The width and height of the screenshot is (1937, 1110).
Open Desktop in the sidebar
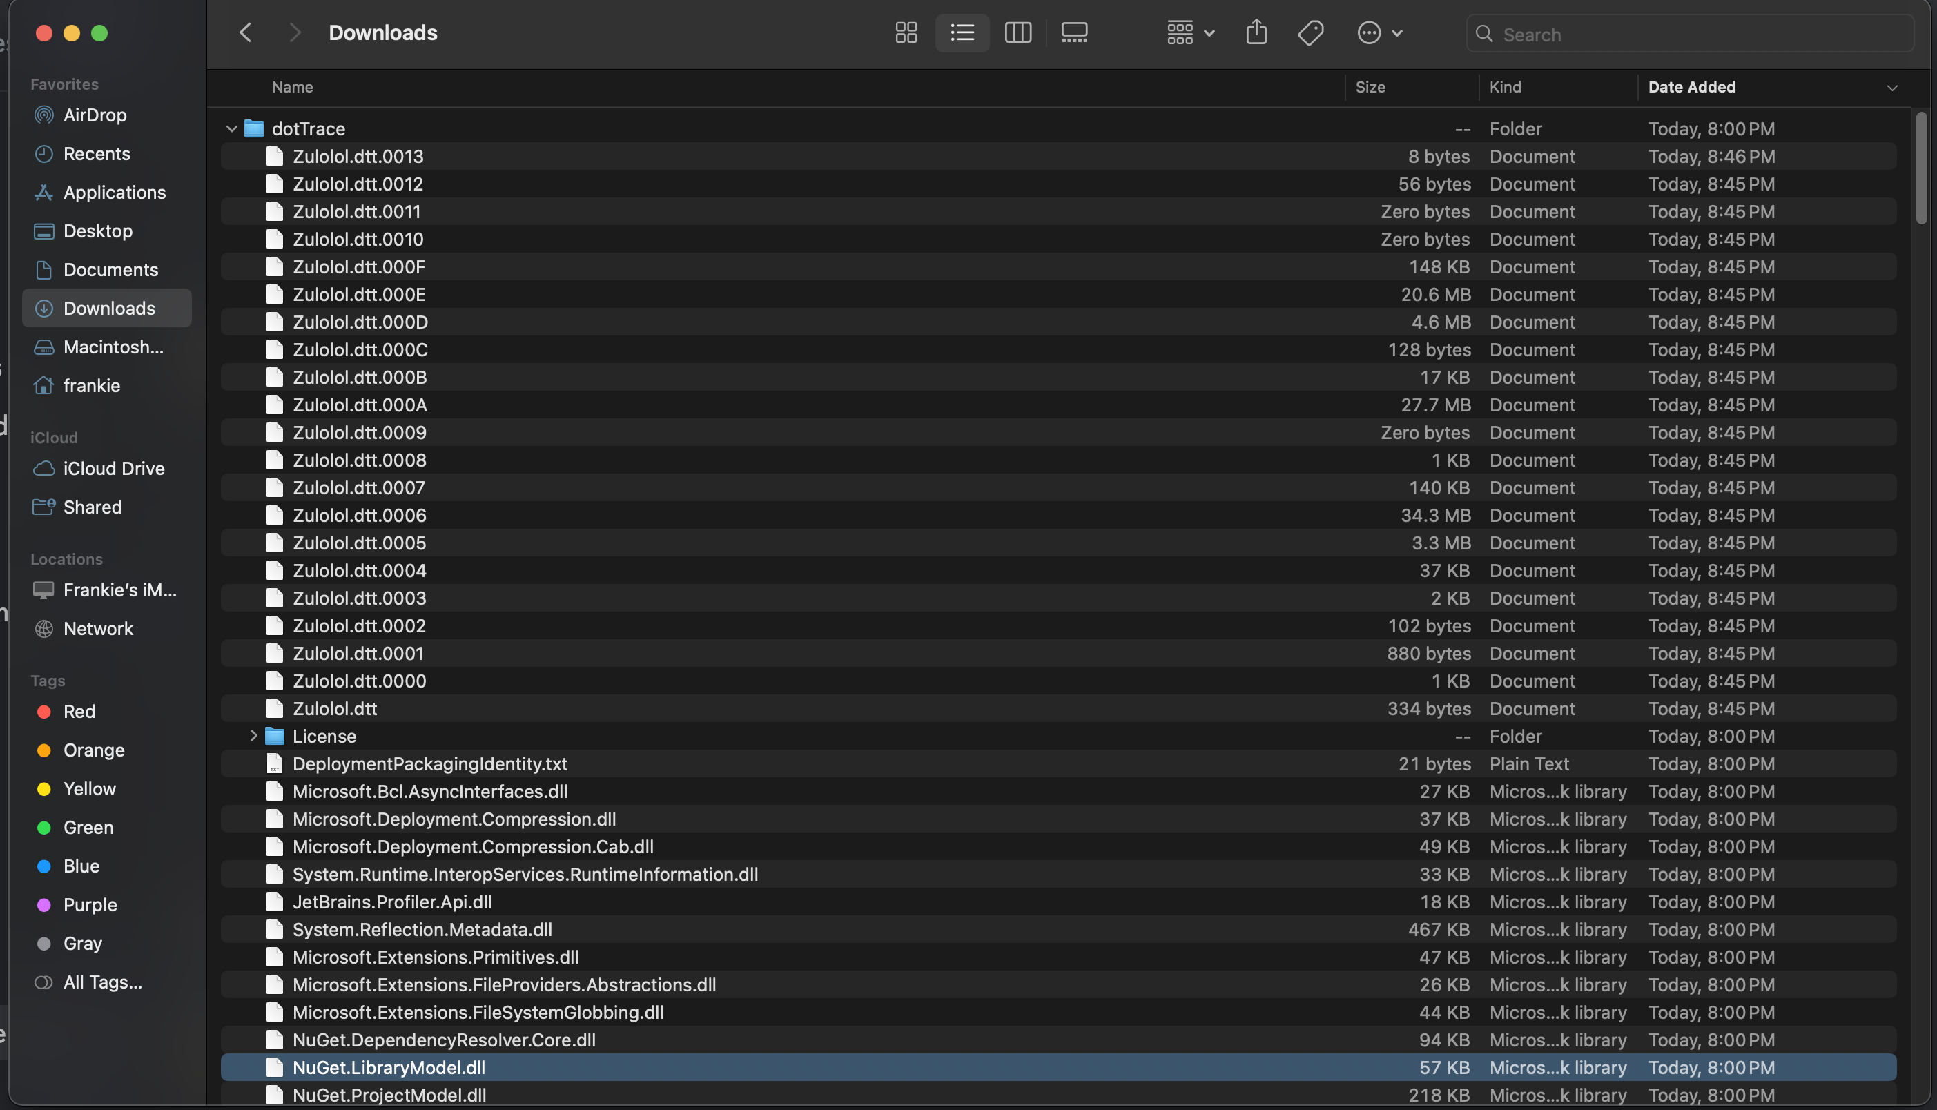coord(107,231)
